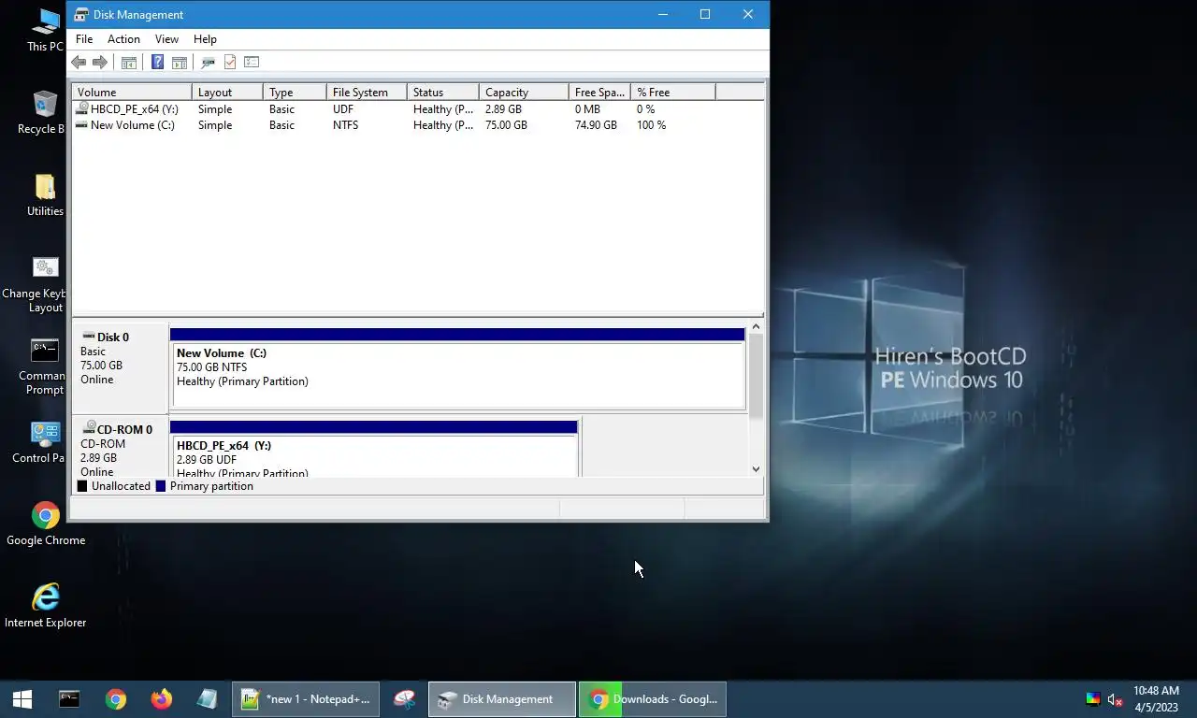The image size is (1197, 718).
Task: Click the black Unallocated legend swatch
Action: pyautogui.click(x=82, y=486)
